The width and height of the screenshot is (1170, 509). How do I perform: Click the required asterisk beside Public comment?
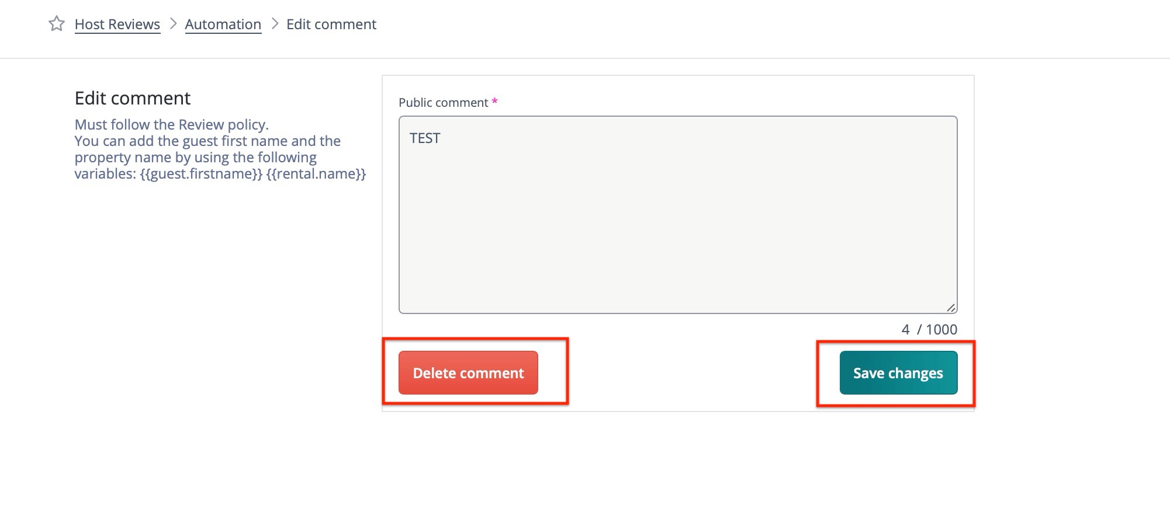[494, 102]
